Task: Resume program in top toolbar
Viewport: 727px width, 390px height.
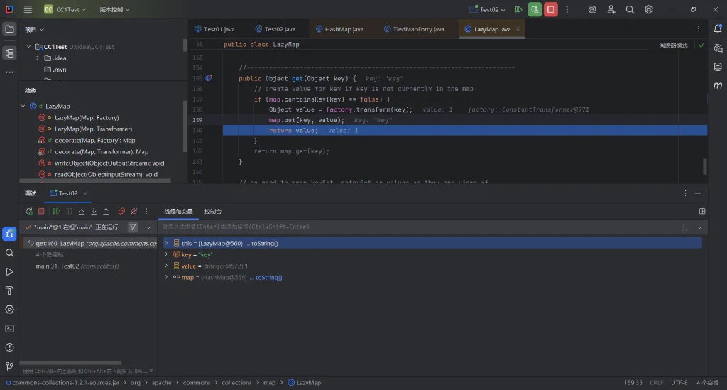Action: (x=519, y=9)
